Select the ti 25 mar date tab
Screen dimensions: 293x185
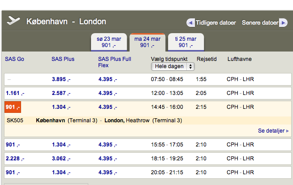click(x=185, y=42)
